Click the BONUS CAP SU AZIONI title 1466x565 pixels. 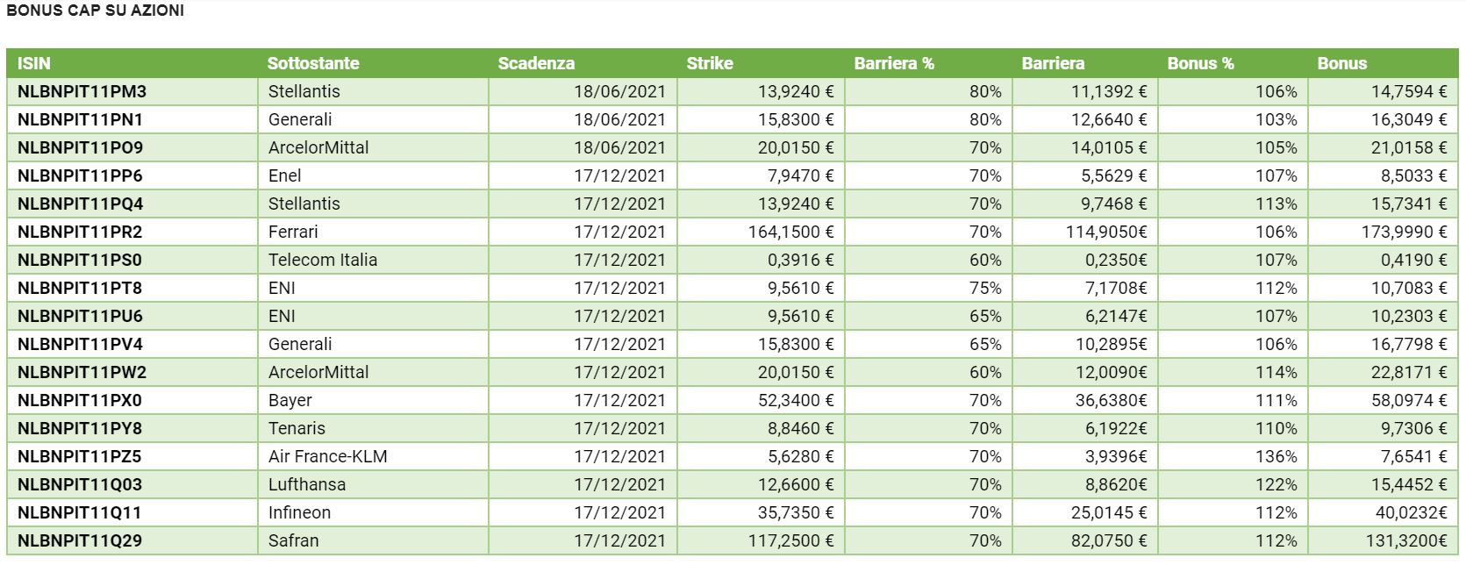tap(95, 11)
